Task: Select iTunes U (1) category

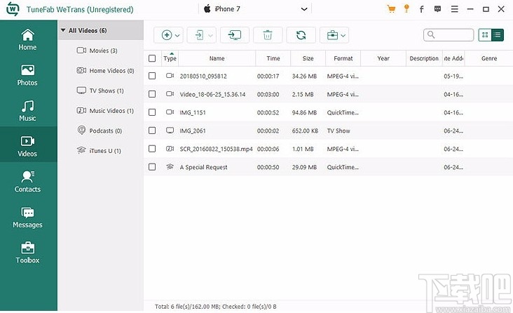Action: [x=99, y=150]
